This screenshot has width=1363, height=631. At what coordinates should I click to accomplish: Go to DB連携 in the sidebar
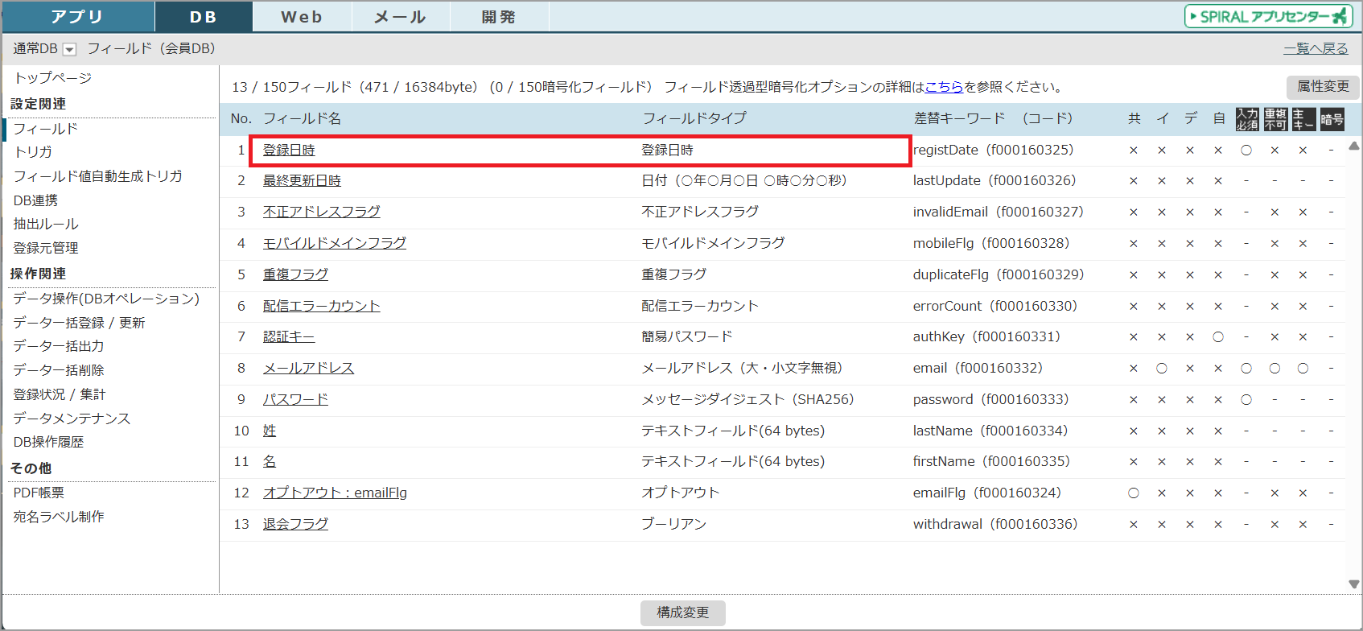pyautogui.click(x=35, y=200)
